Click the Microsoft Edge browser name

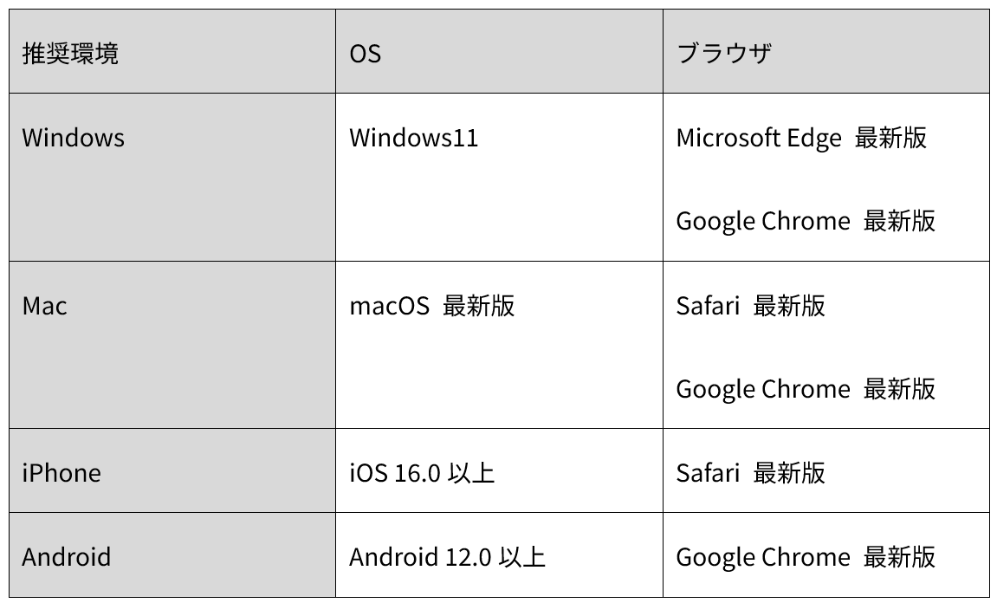click(758, 138)
